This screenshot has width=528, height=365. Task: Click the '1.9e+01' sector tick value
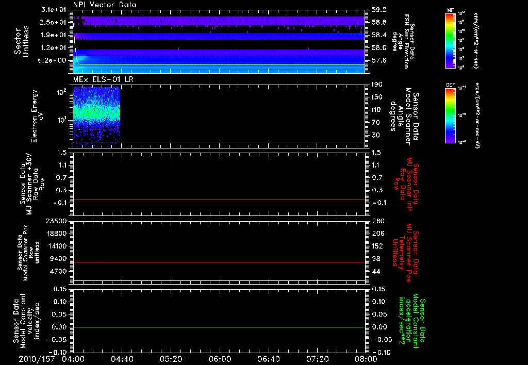point(53,35)
